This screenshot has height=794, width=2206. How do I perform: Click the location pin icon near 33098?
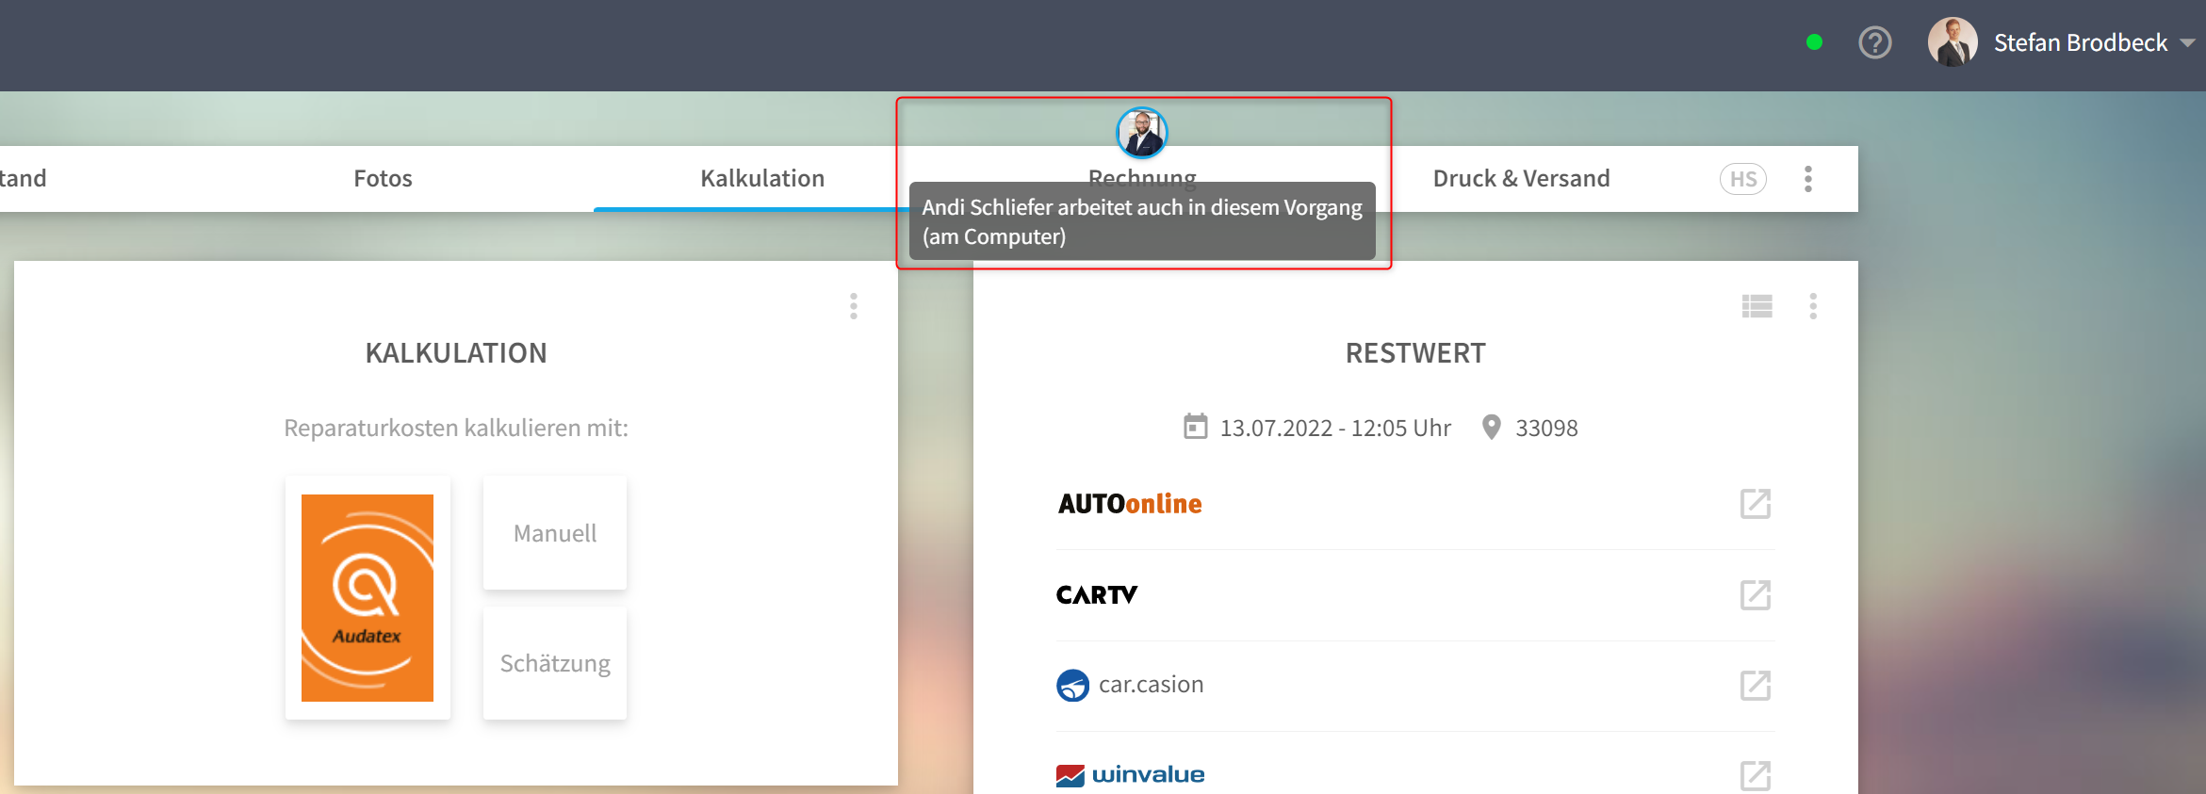(x=1492, y=427)
